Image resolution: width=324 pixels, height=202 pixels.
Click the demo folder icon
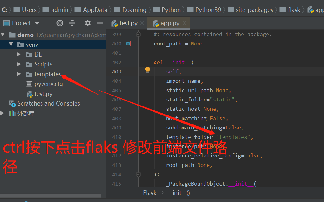(12, 35)
